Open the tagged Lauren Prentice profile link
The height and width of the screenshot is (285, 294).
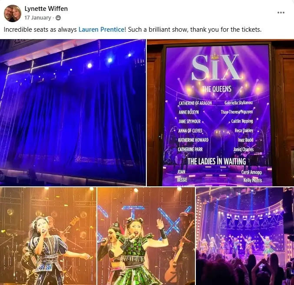tap(101, 30)
